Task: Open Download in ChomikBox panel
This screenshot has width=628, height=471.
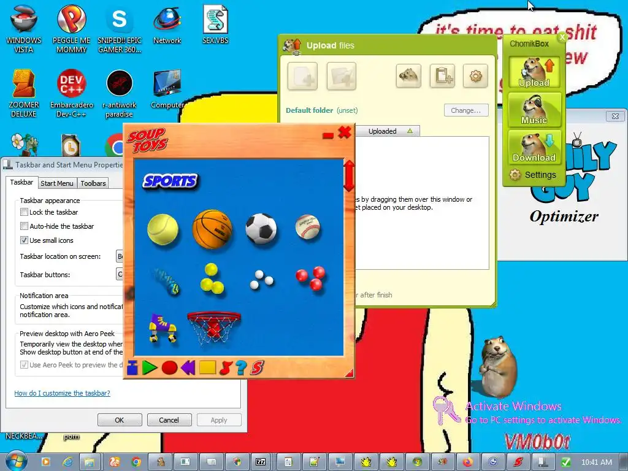Action: [x=534, y=147]
